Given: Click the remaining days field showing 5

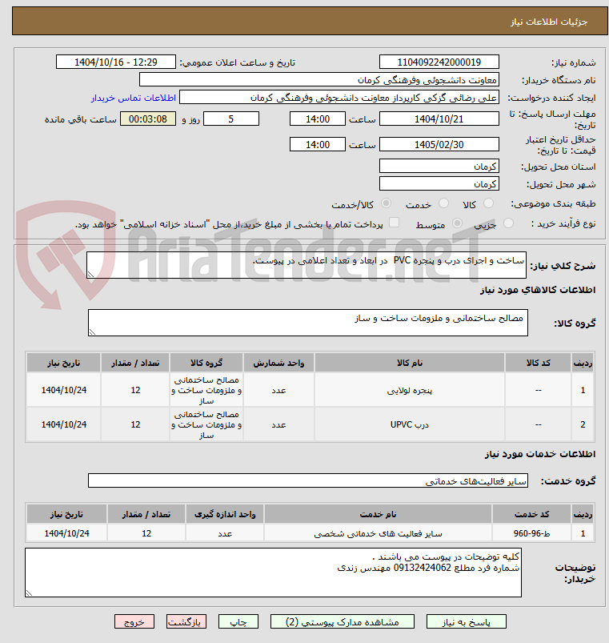Looking at the screenshot, I should 231,119.
